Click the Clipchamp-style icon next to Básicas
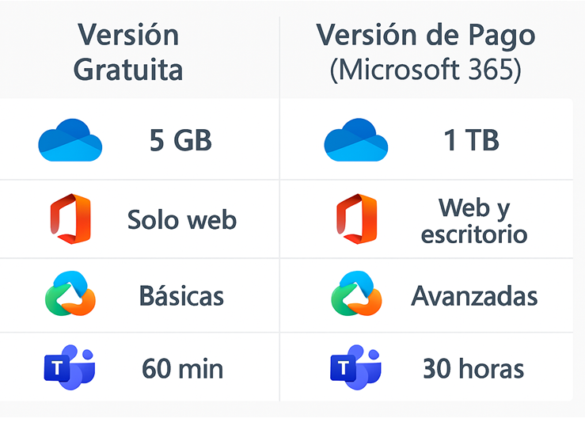Viewport: 585px width, 426px height. (70, 294)
